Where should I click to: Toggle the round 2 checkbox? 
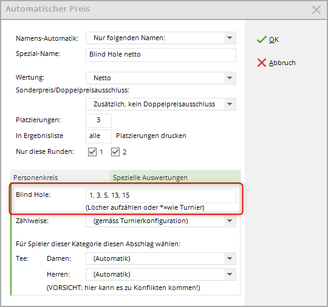tap(115, 152)
